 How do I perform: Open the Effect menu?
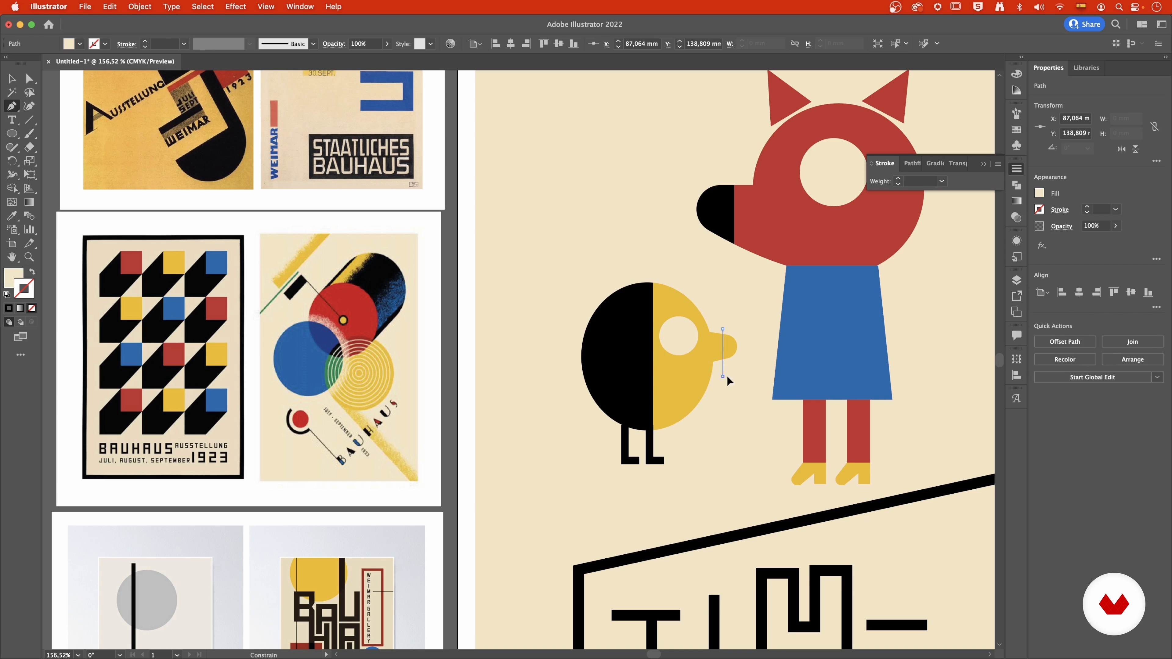tap(236, 6)
